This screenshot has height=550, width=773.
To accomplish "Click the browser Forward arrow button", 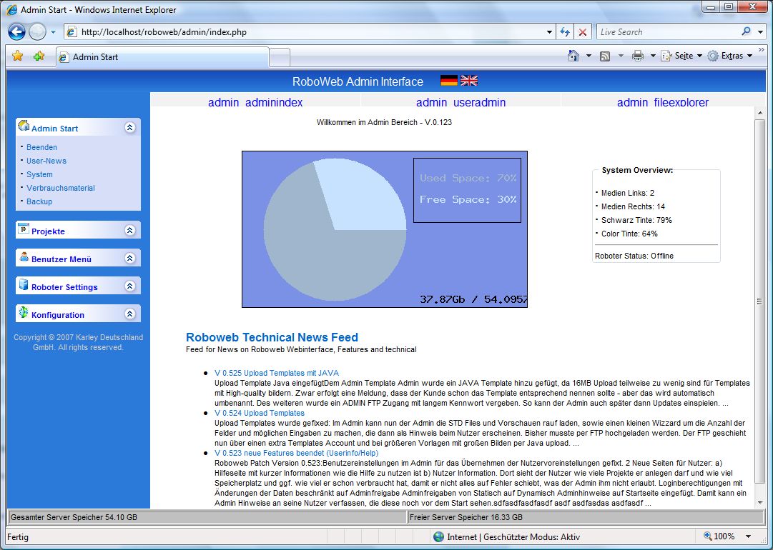I will (x=37, y=32).
